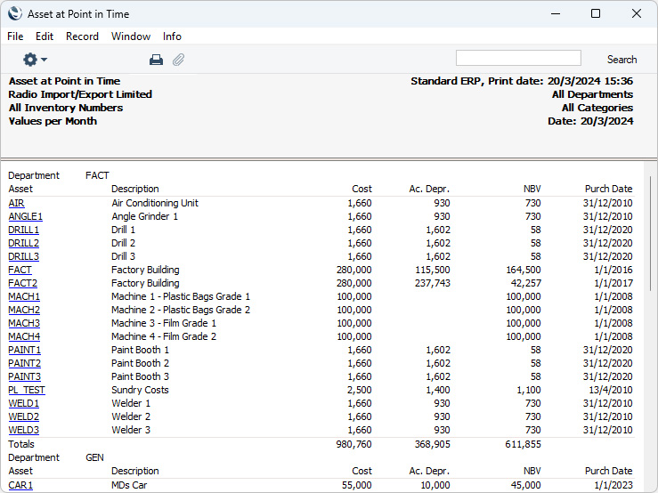Open asset PAINT2 link
The height and width of the screenshot is (493, 658).
tap(24, 363)
